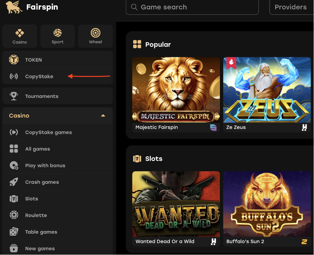Click the Roulette wheel icon
The height and width of the screenshot is (255, 314).
point(14,215)
